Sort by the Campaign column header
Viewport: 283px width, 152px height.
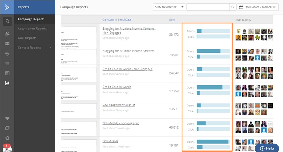pos(109,20)
